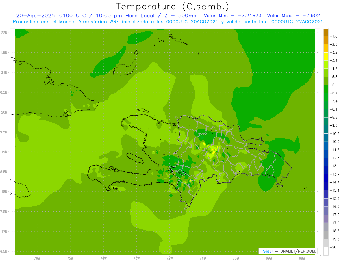Click the '-9.5' colorbar value label
Image resolution: width=339 pixels, height=262 pixels.
(x=334, y=125)
